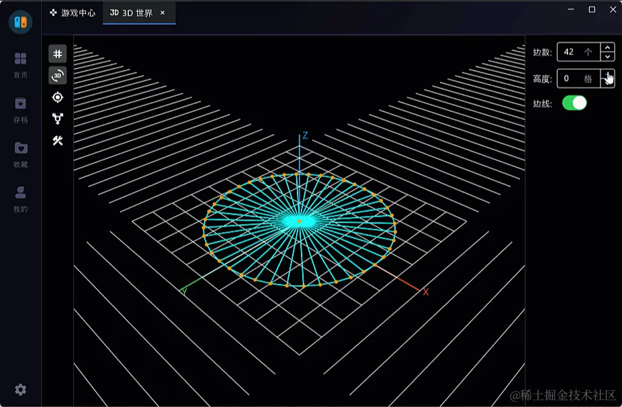Decrease 边数 using the down arrow
This screenshot has width=622, height=407.
tap(607, 56)
